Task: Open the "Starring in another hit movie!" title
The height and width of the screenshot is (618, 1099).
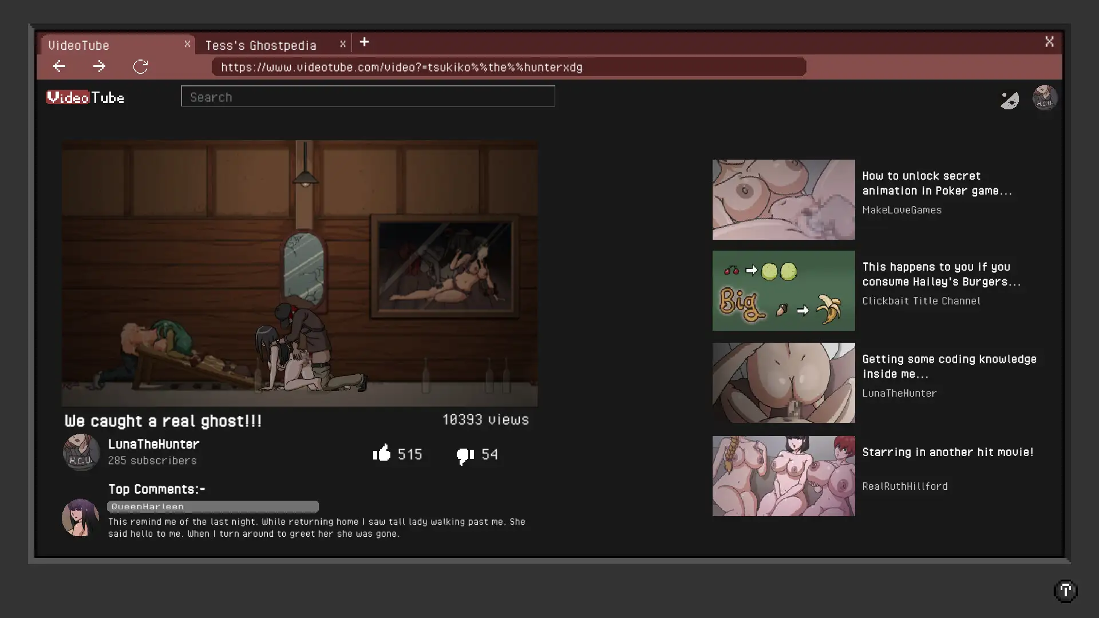Action: (x=947, y=452)
